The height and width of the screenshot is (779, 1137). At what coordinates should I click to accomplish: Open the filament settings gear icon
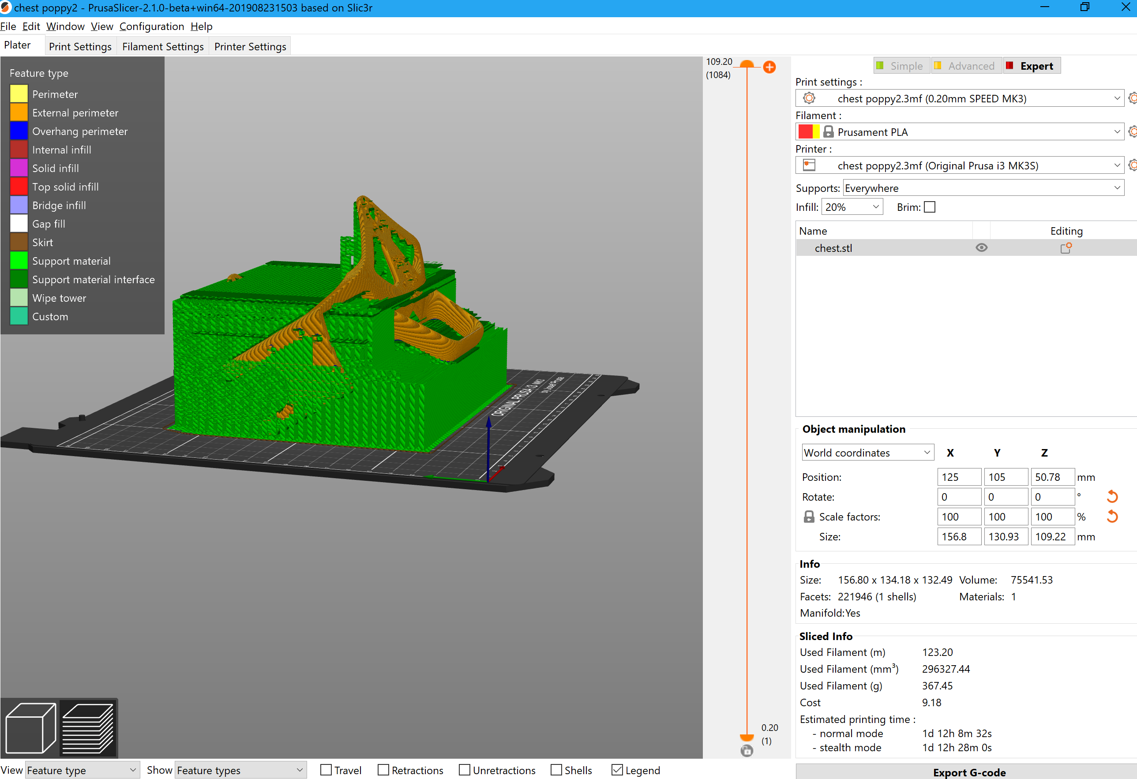coord(1133,131)
